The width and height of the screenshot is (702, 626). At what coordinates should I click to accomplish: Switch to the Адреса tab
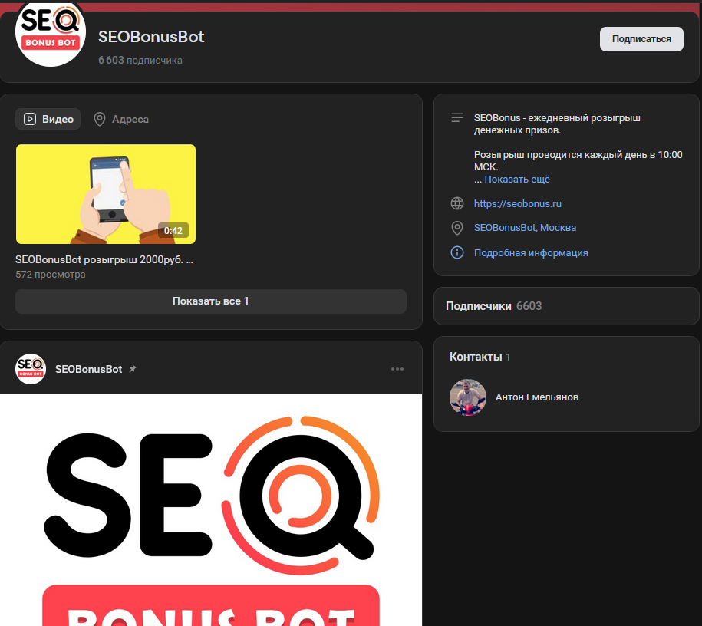click(121, 119)
